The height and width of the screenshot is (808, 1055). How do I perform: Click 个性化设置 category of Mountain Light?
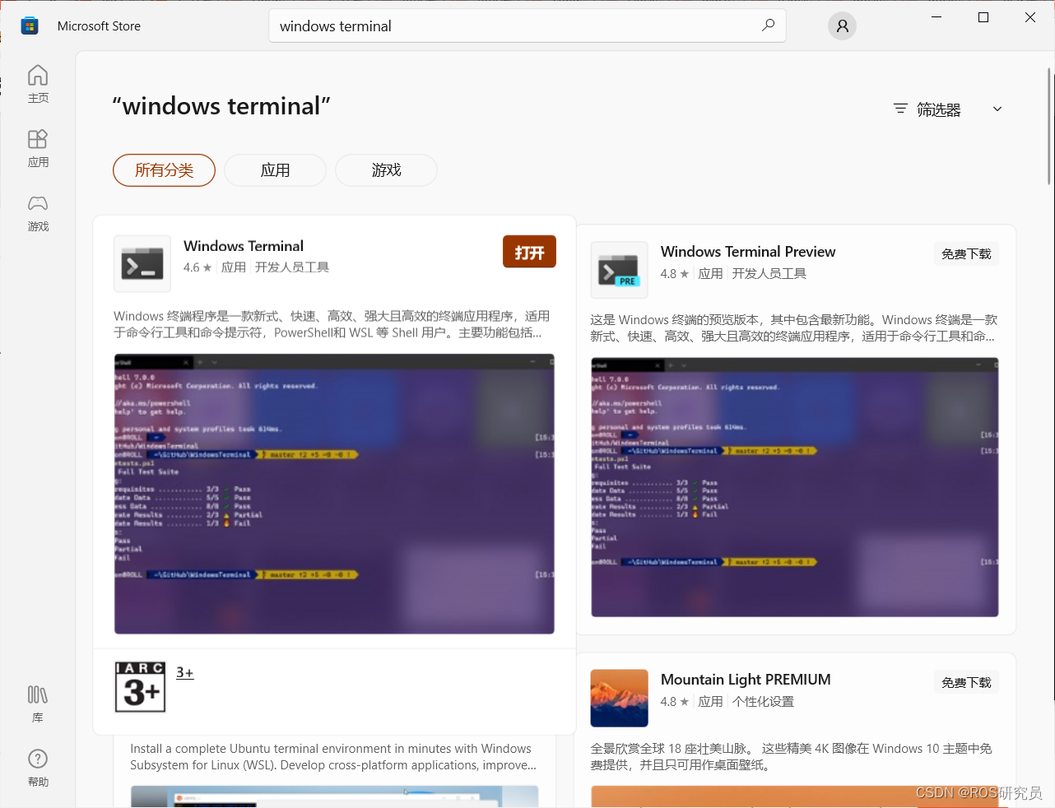coord(763,702)
